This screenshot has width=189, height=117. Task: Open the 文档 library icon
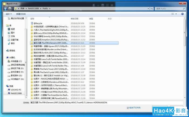click(9, 36)
